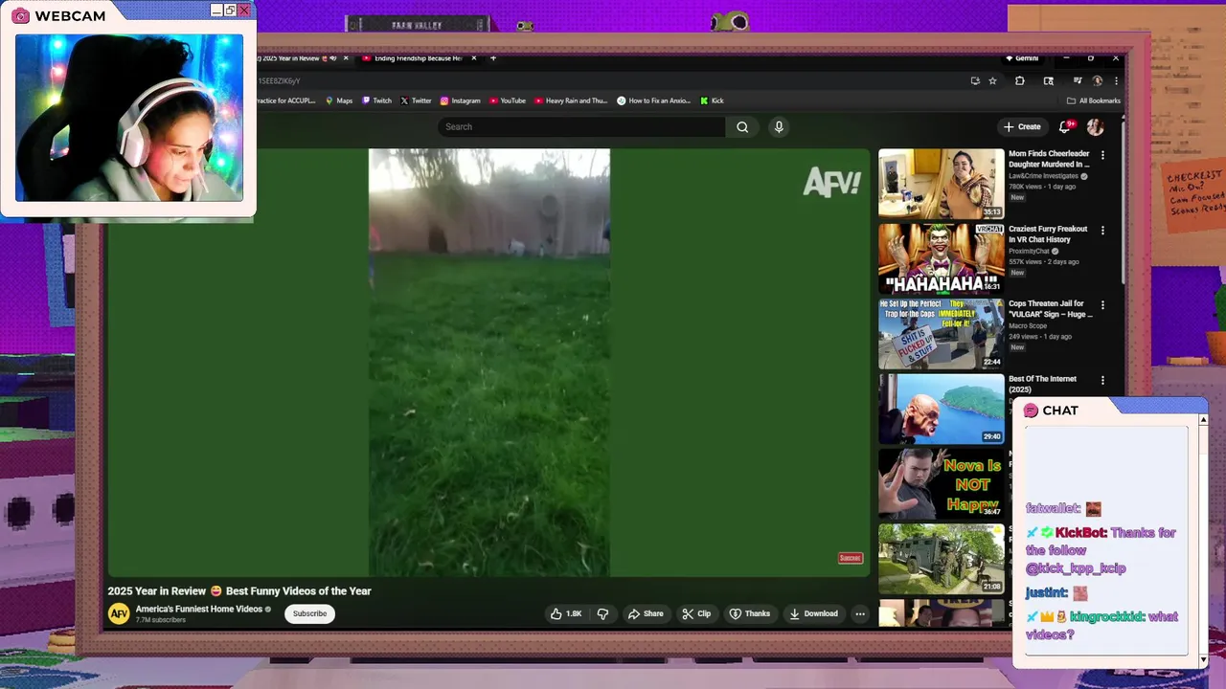
Task: Open the media controls icon in Chrome toolbar
Action: tap(1078, 81)
